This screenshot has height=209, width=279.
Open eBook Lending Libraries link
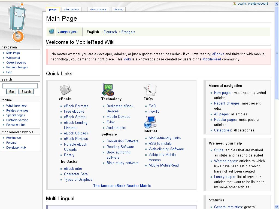[76, 125]
